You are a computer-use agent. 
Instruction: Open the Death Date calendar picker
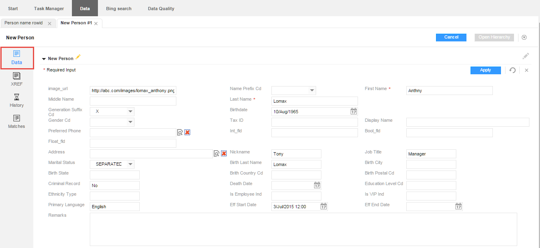pos(317,185)
